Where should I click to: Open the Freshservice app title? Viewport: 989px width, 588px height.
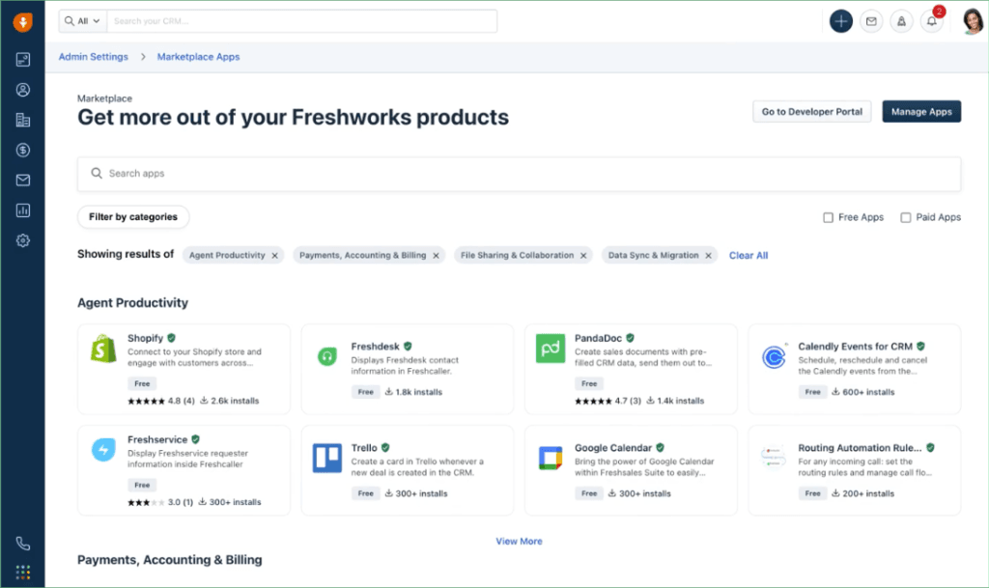[157, 440]
